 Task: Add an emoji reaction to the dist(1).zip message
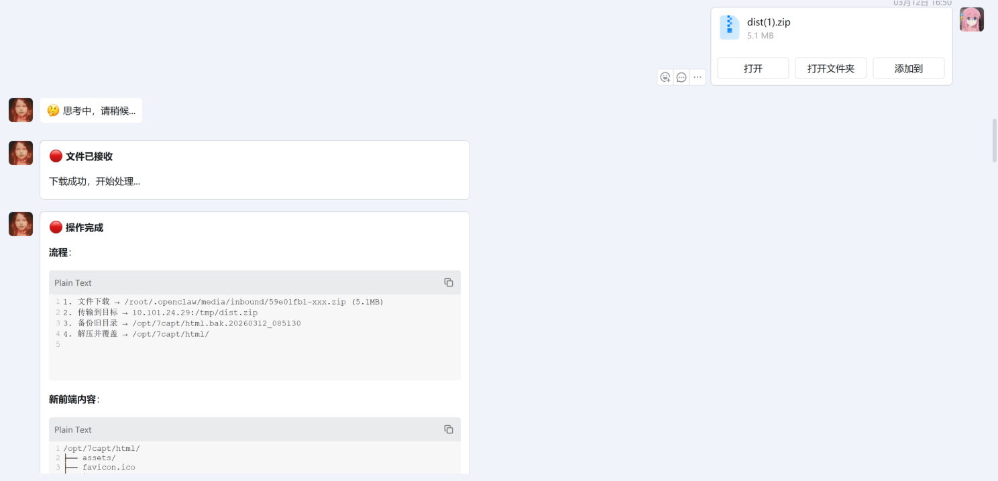click(x=665, y=77)
